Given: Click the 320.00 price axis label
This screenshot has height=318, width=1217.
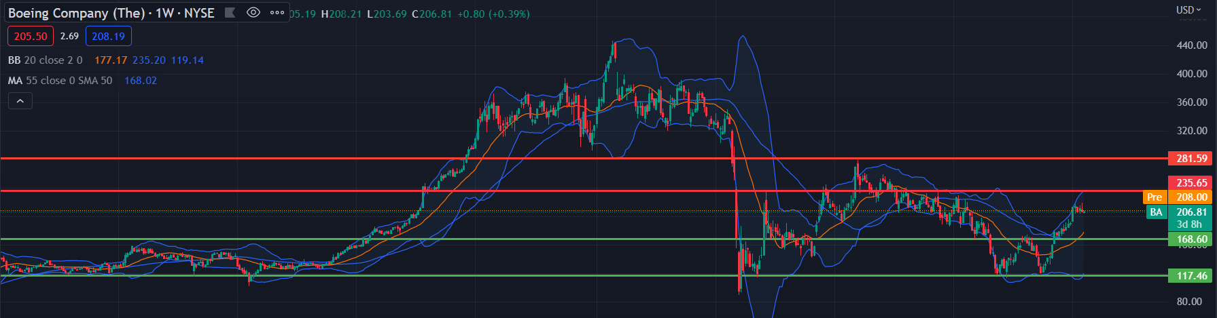Looking at the screenshot, I should click(x=1192, y=131).
